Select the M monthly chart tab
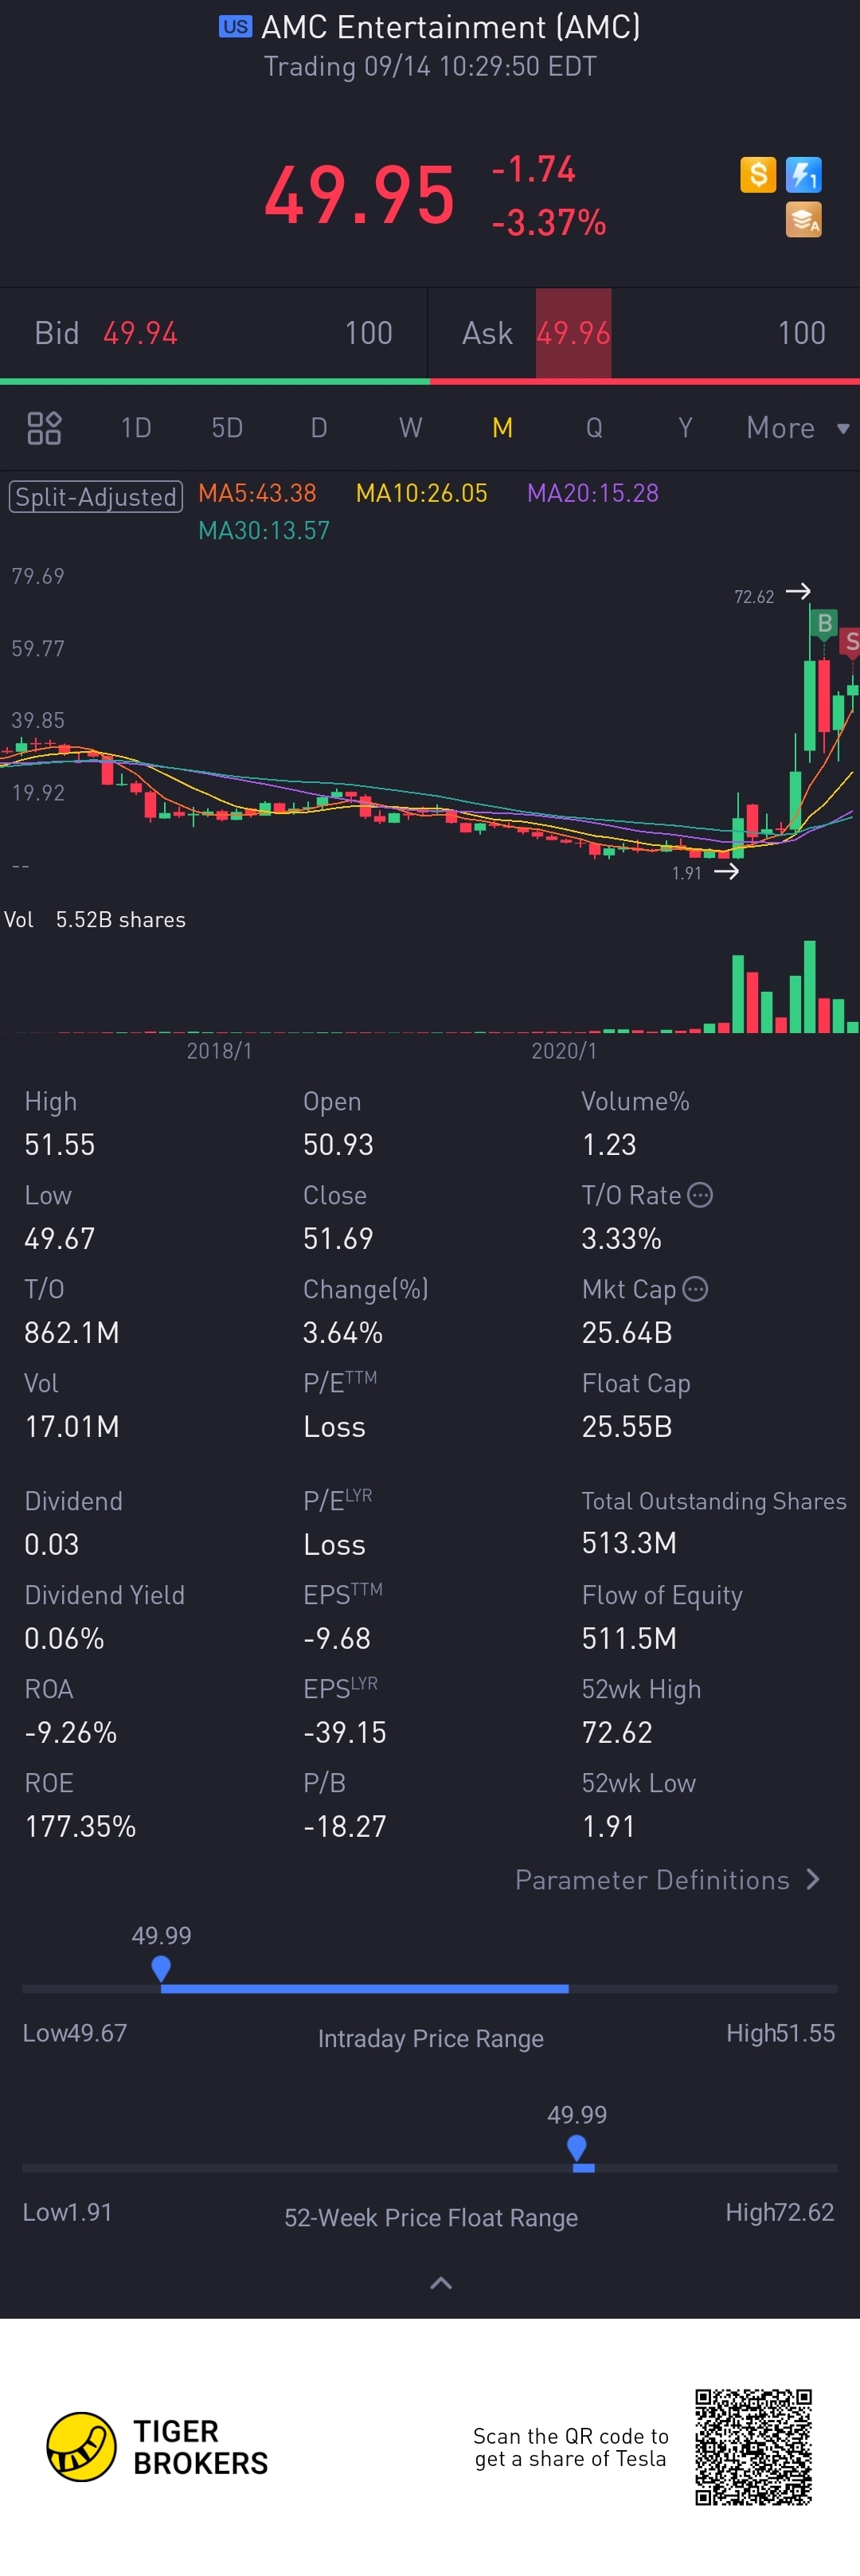This screenshot has height=2576, width=860. pos(502,428)
